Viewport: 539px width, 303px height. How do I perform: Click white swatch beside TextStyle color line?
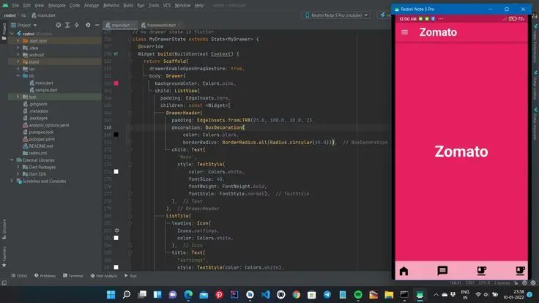(x=116, y=172)
